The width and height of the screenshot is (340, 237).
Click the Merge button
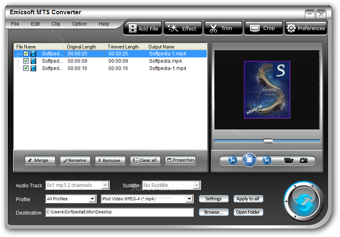[40, 160]
